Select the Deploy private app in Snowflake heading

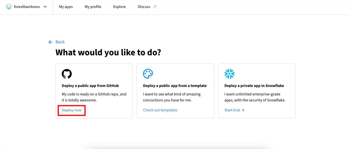254,86
